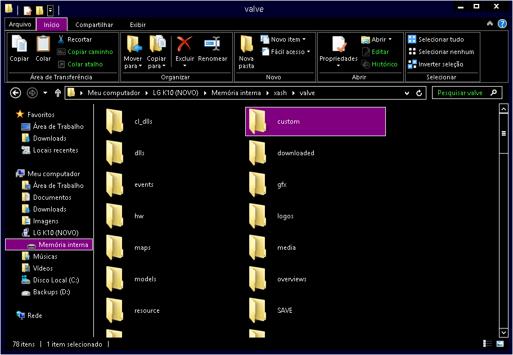Click scrollbar down arrow in file list
Screen dimensions: 513x355
503,332
